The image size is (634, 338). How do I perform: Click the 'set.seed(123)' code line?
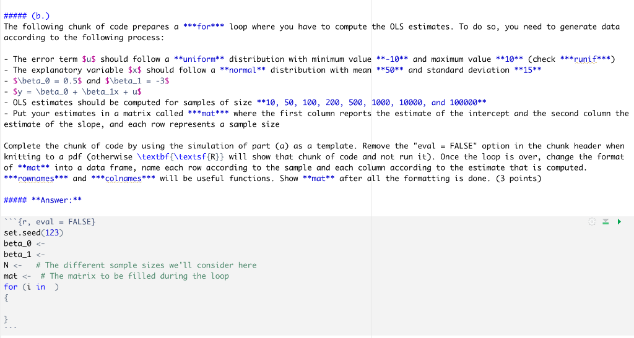pos(33,233)
